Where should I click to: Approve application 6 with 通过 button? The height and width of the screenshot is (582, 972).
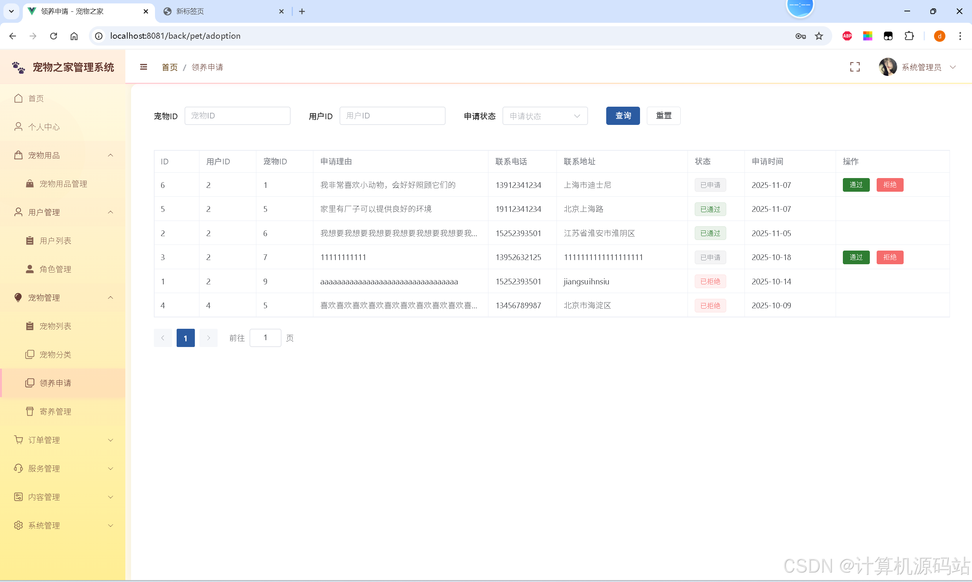pos(856,185)
